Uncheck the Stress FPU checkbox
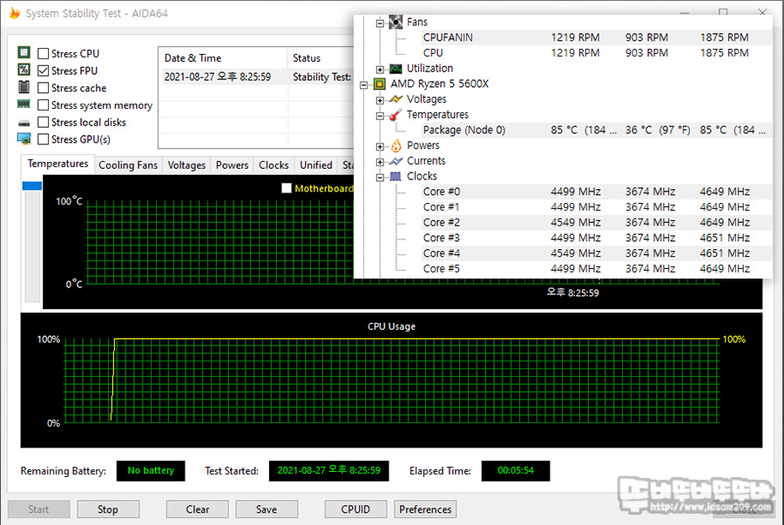 pos(44,71)
